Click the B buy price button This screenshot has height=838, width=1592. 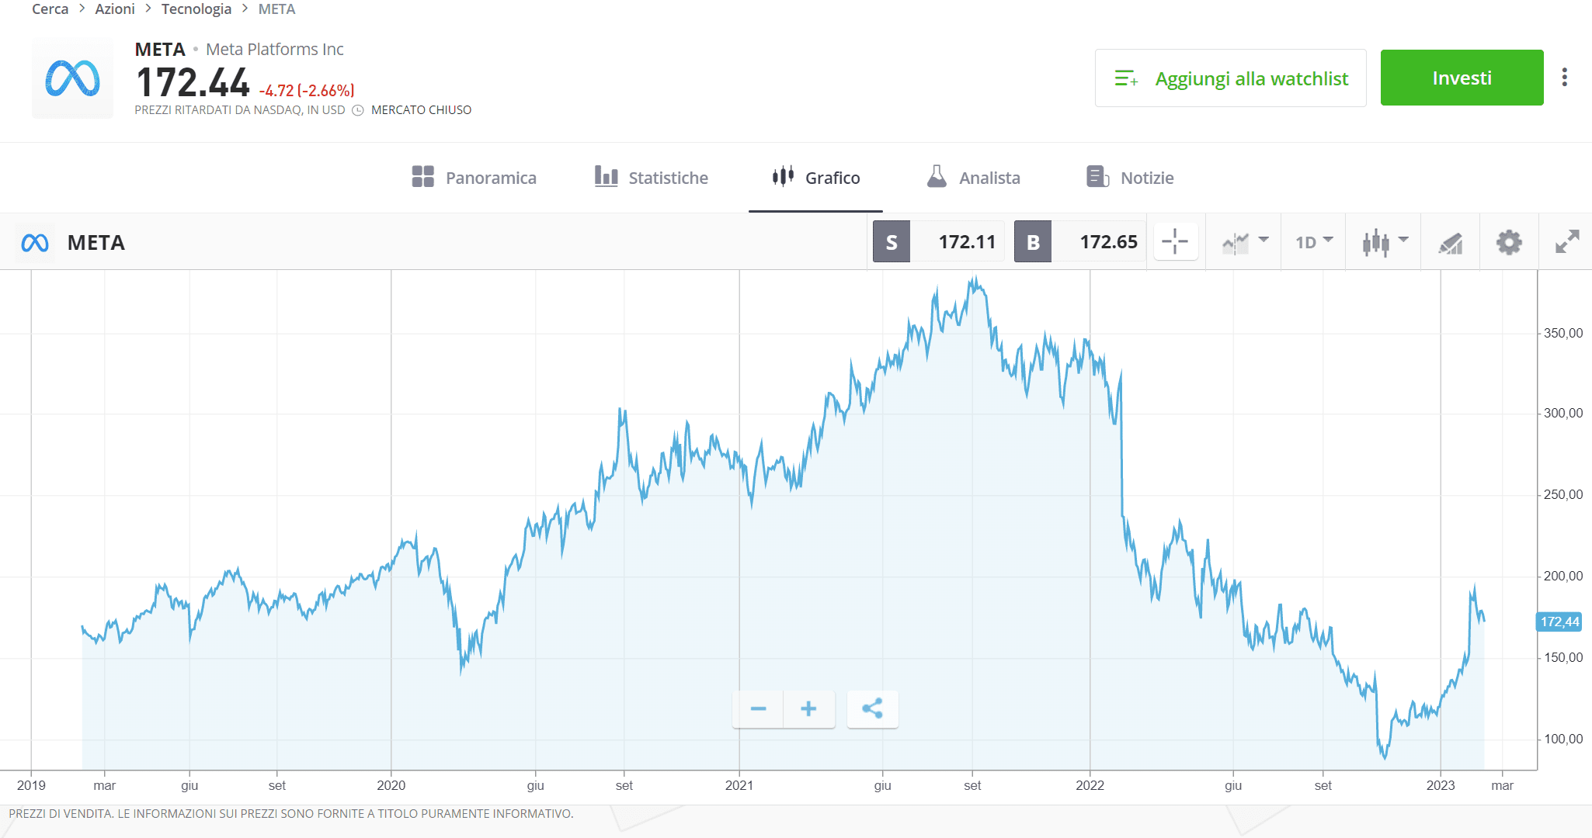click(1033, 242)
